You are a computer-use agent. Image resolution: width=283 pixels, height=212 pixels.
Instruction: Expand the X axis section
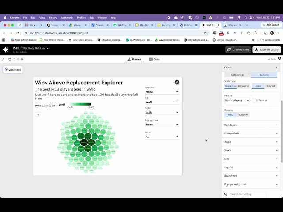(251, 142)
